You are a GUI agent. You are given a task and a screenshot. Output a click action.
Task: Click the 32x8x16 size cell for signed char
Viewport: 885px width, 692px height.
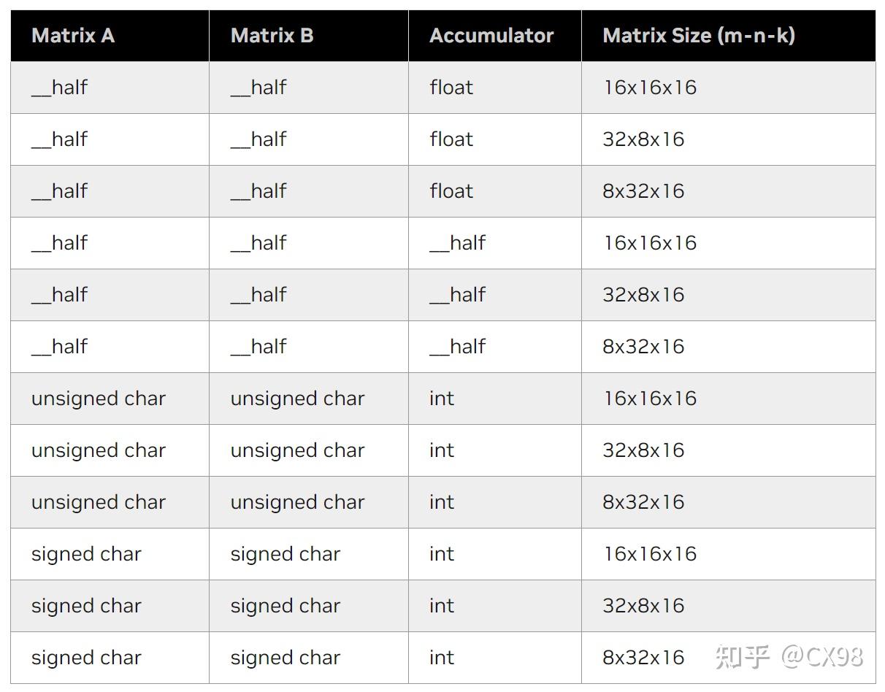coord(643,606)
